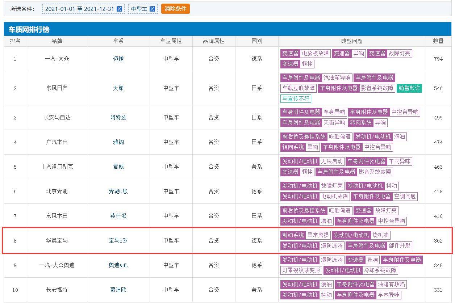Select the 东风日产 brand cell
455x303 pixels.
click(x=57, y=88)
